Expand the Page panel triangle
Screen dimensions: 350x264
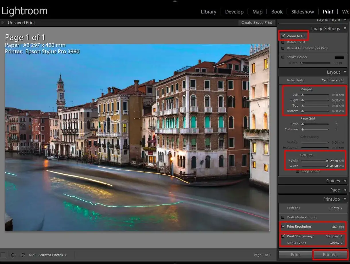345,190
